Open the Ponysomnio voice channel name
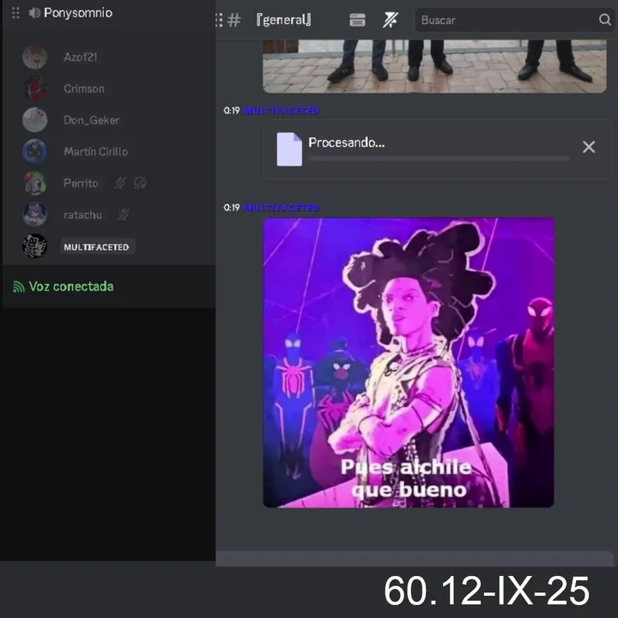The width and height of the screenshot is (618, 618). [78, 13]
